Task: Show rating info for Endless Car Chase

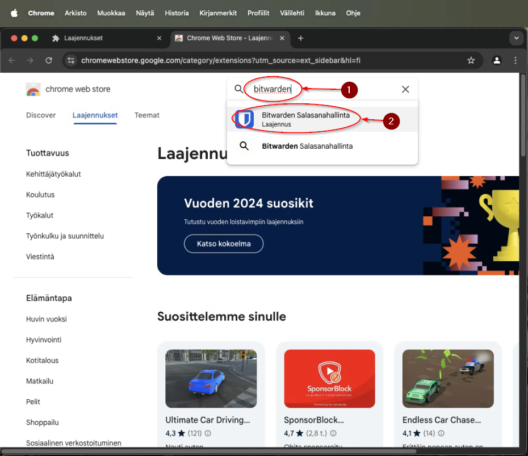Action: (441, 433)
